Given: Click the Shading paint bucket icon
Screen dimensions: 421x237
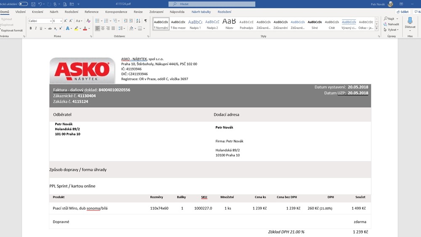Looking at the screenshot, I should coord(131,28).
